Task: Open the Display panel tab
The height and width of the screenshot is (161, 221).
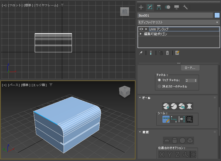Action: pos(177,7)
